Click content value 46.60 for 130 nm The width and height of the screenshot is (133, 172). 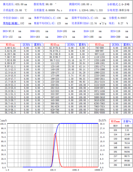[x=127, y=139]
